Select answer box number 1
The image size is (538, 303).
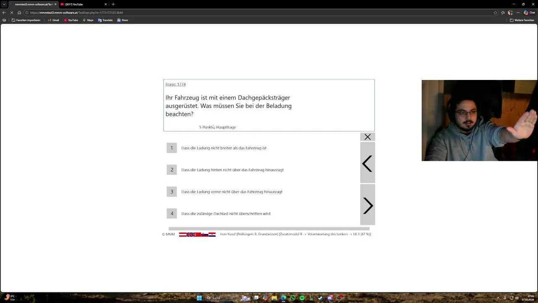point(171,148)
